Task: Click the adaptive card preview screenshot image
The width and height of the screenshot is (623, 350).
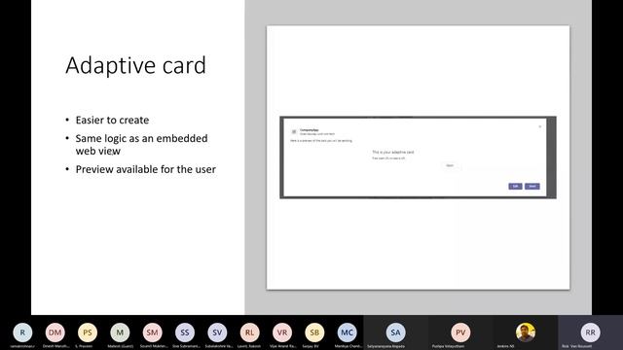Action: (418, 157)
